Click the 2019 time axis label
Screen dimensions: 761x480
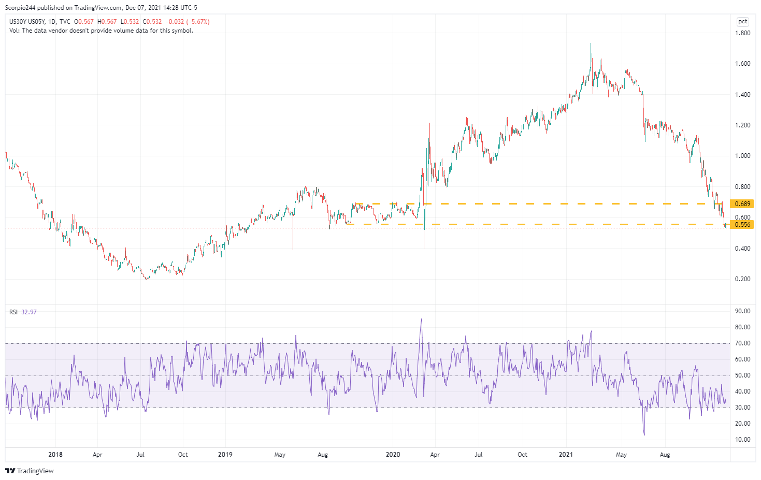tap(225, 455)
